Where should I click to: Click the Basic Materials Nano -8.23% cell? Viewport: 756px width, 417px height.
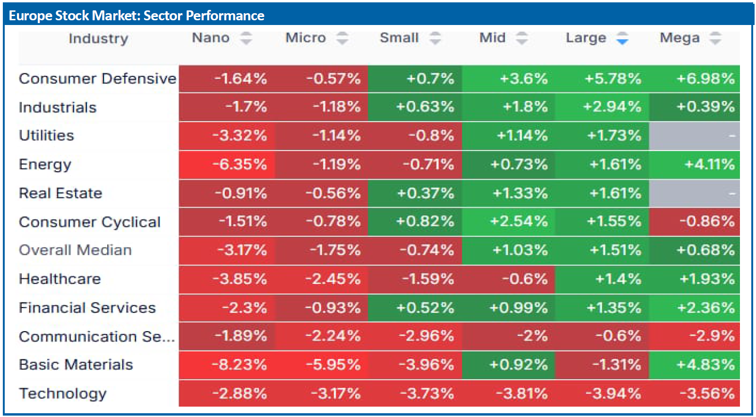coord(227,365)
